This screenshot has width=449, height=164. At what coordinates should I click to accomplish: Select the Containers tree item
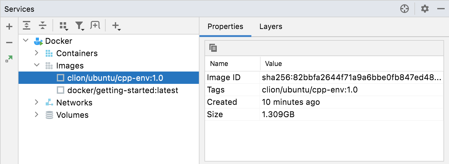pyautogui.click(x=77, y=53)
